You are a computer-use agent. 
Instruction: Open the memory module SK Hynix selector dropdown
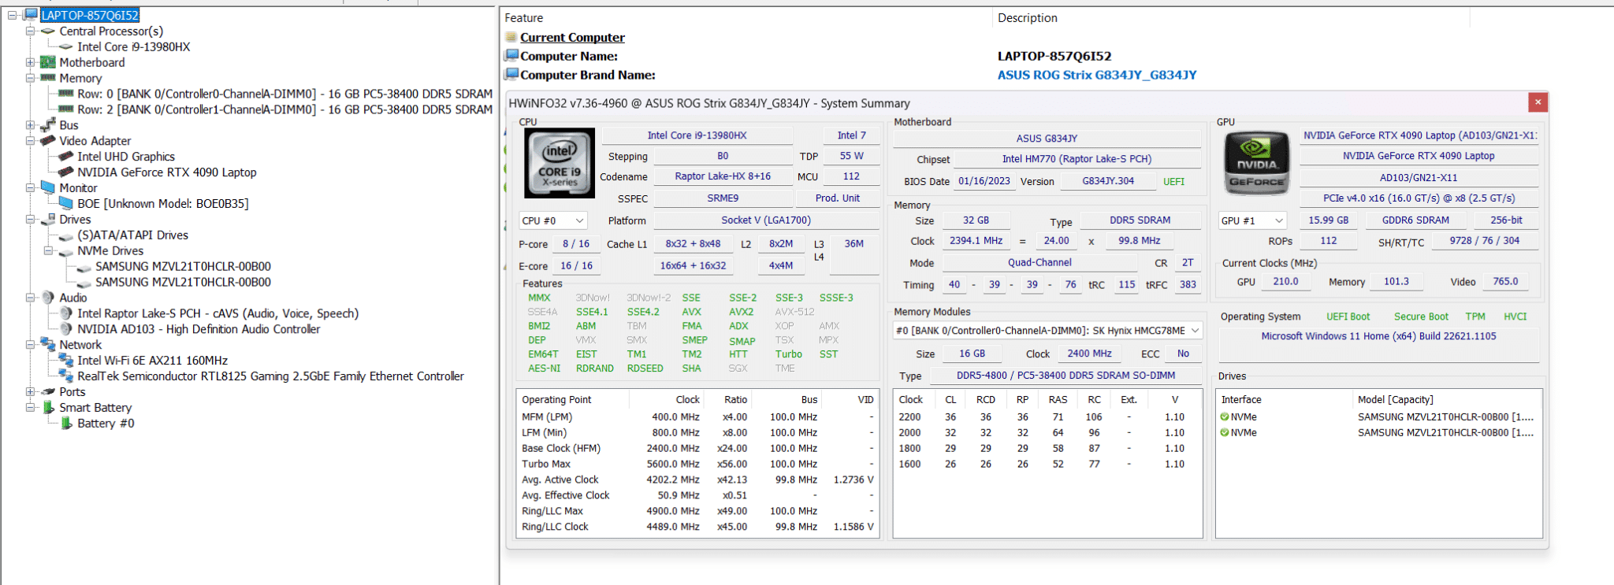[x=1047, y=331]
